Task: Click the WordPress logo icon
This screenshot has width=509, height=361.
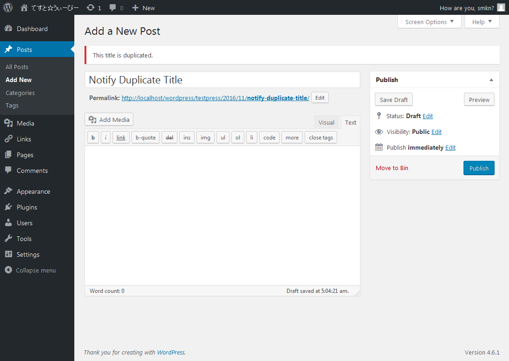Action: coord(8,7)
